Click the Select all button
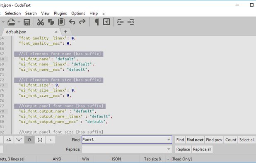This screenshot has height=163, width=256. click(247, 140)
